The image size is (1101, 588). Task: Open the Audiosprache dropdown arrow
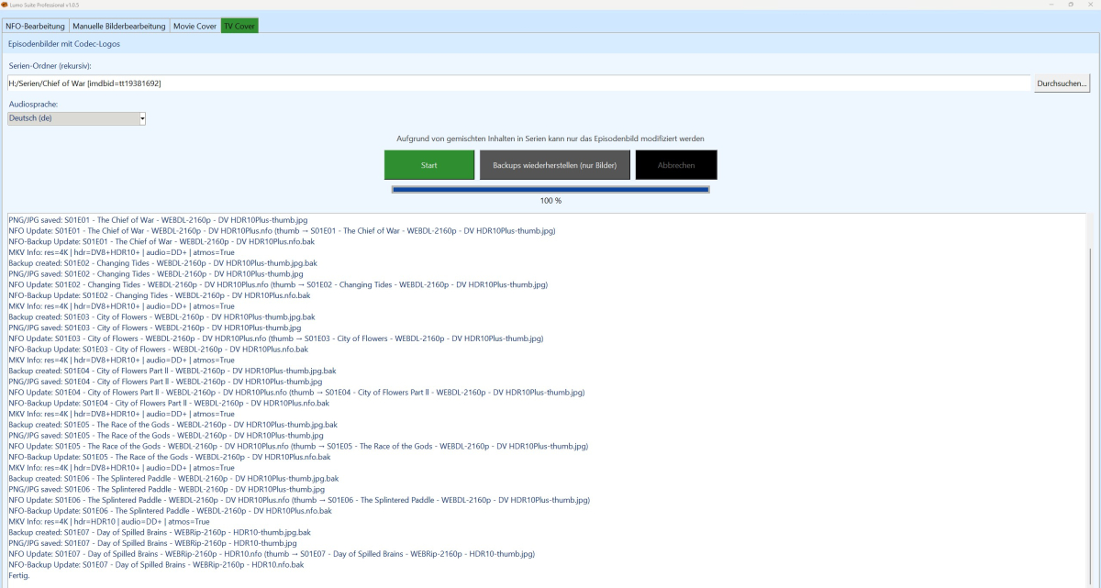[x=142, y=117]
